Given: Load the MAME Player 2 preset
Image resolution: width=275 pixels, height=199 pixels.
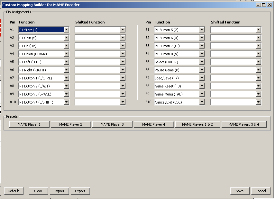Looking at the screenshot, I should (71, 124).
